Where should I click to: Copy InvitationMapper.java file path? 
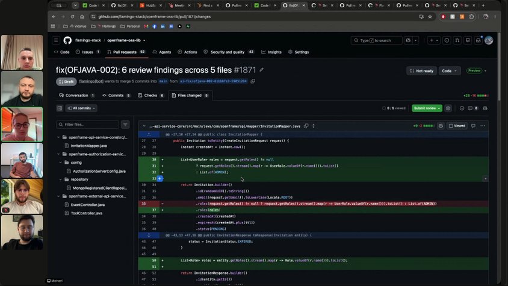coord(306,126)
